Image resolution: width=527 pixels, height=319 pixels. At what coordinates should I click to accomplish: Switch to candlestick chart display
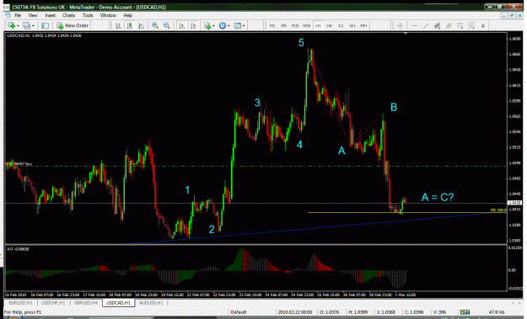(x=130, y=25)
